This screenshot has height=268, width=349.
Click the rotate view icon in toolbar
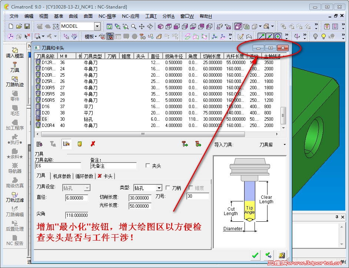[x=150, y=26]
